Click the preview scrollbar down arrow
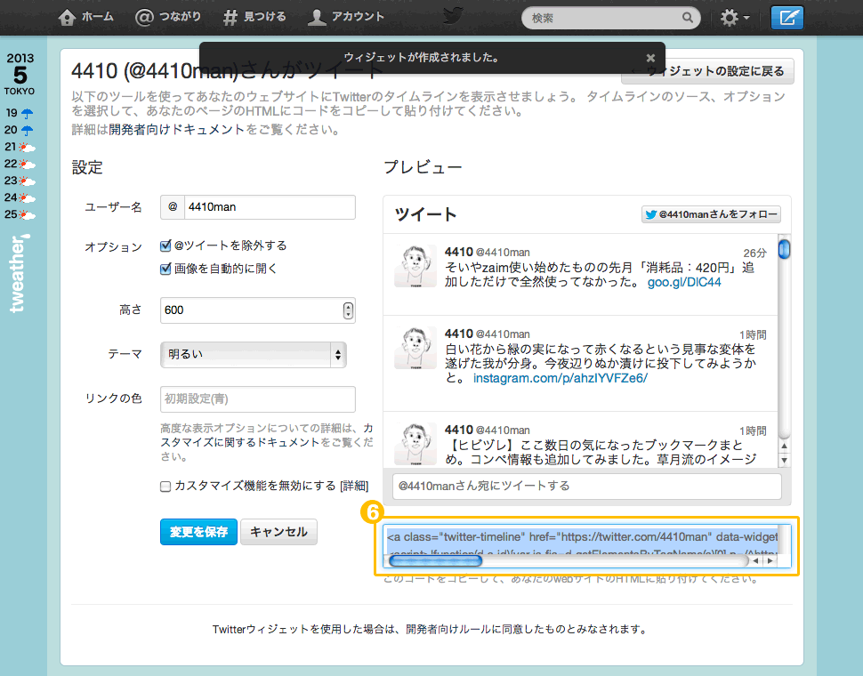Image resolution: width=863 pixels, height=676 pixels. point(785,461)
